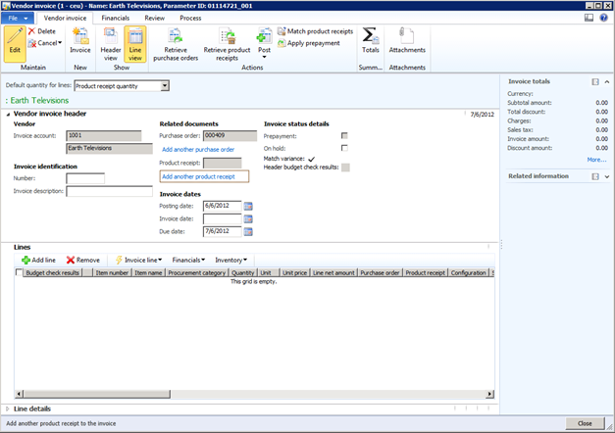Screen dimensions: 615x433
Task: Switch to the Financials ribbon tab
Action: coord(115,18)
